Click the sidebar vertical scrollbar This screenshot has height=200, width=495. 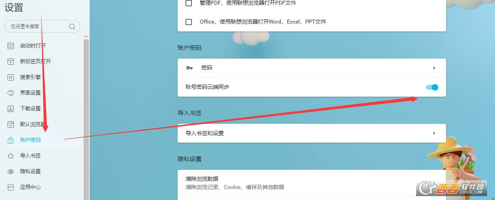86,118
